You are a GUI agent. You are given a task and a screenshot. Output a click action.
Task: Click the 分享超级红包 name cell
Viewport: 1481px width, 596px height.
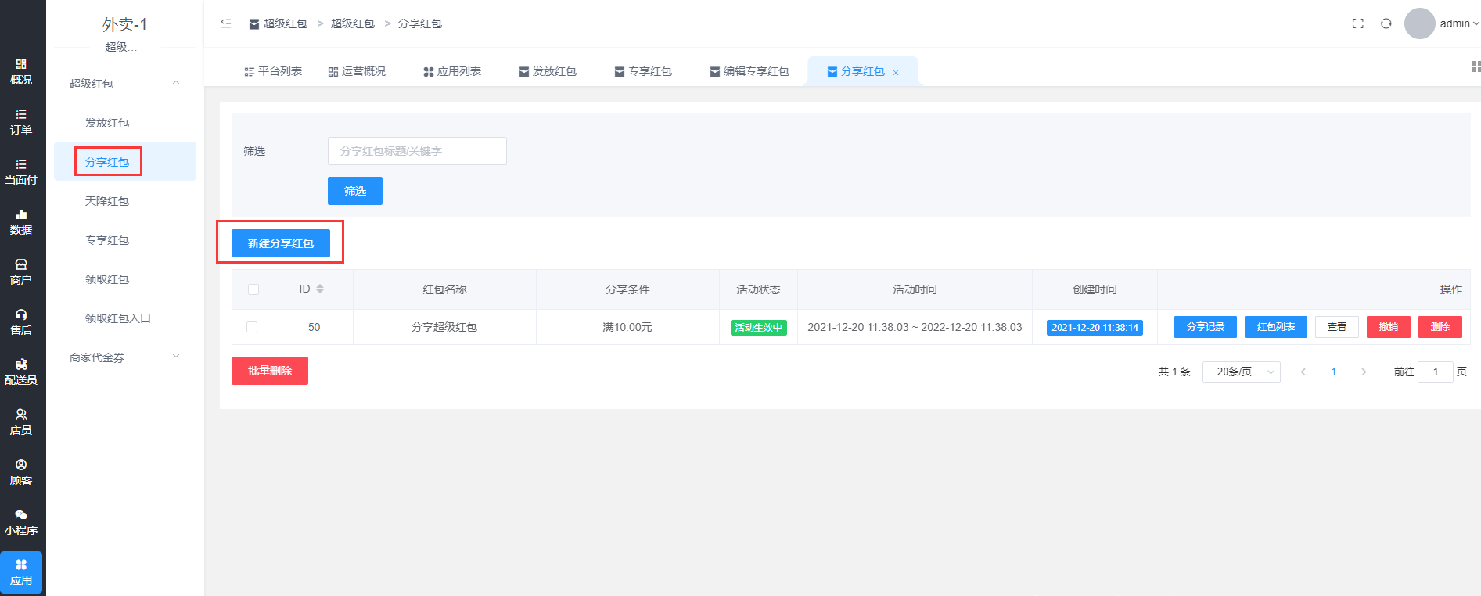(444, 327)
